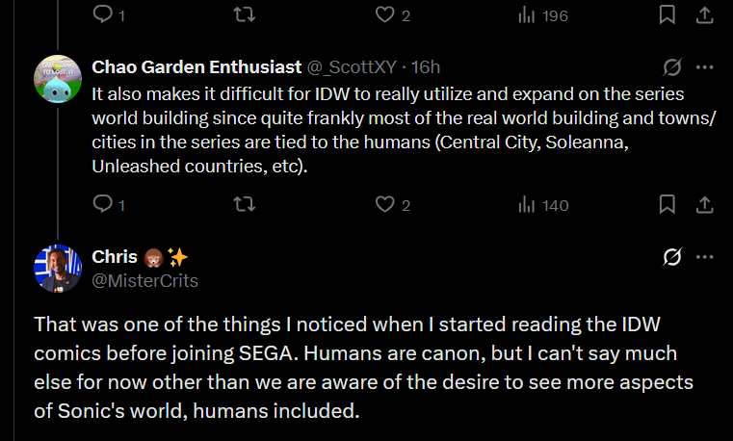This screenshot has height=441, width=733.
Task: Share the top partially visible tweet
Action: 704,14
